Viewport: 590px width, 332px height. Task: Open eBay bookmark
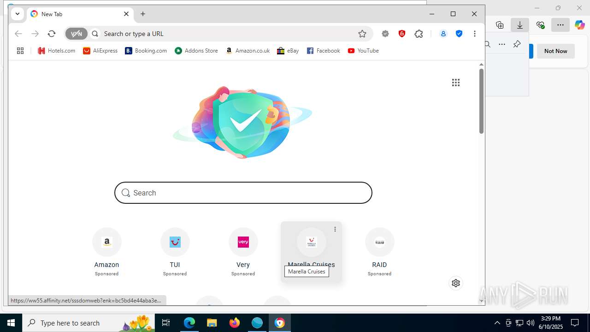click(x=288, y=51)
